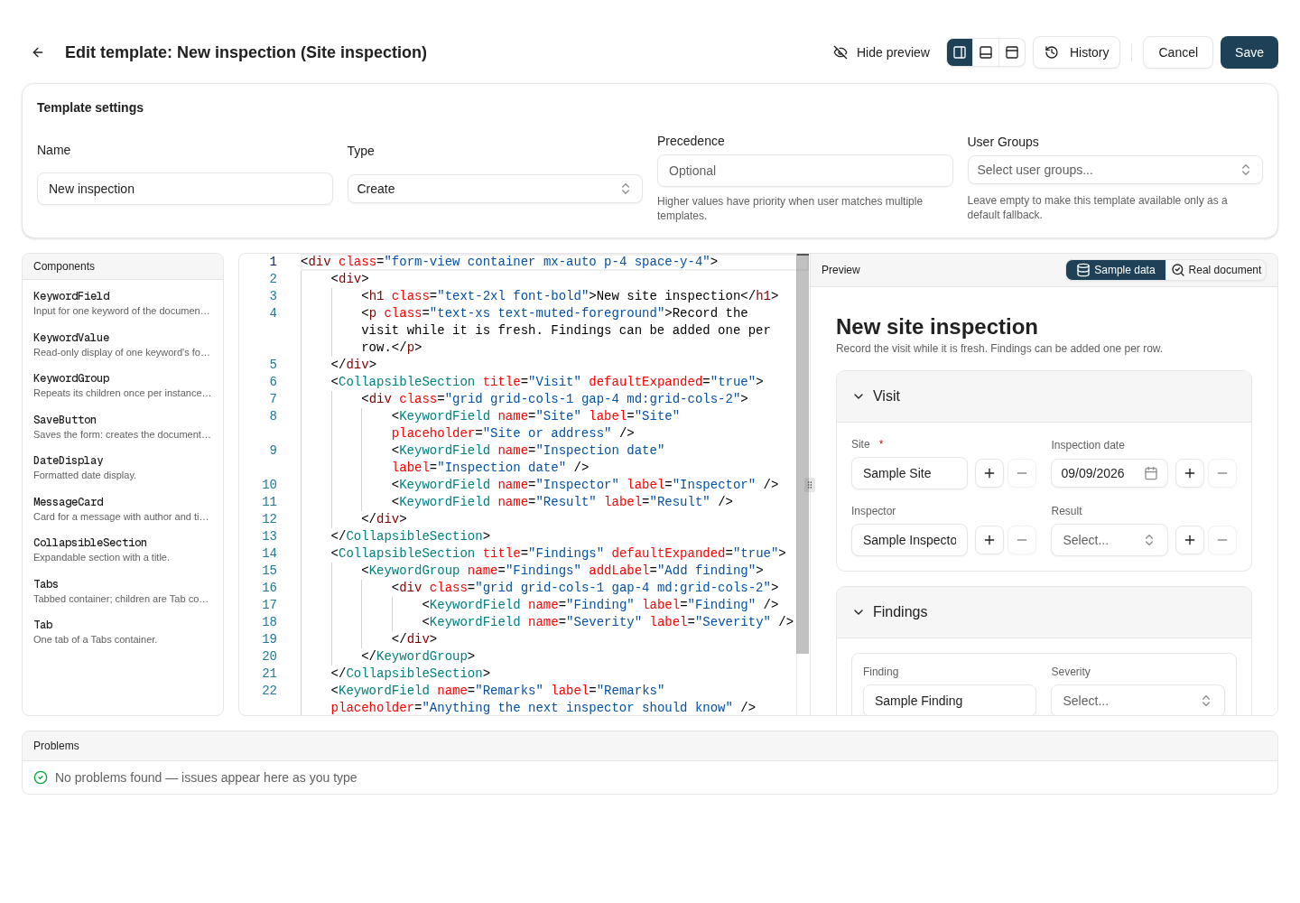Switch preview to Real document
1300x903 pixels.
1216,270
